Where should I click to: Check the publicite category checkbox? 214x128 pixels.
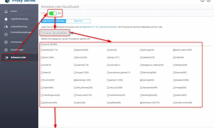click(x=42, y=103)
